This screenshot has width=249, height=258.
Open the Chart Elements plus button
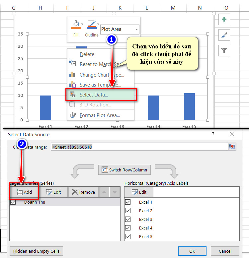click(224, 20)
